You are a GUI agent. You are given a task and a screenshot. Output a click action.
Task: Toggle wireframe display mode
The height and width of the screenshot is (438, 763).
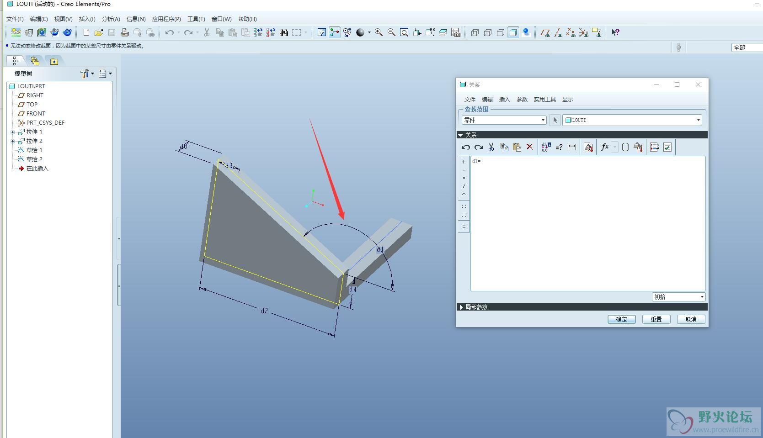click(x=475, y=32)
